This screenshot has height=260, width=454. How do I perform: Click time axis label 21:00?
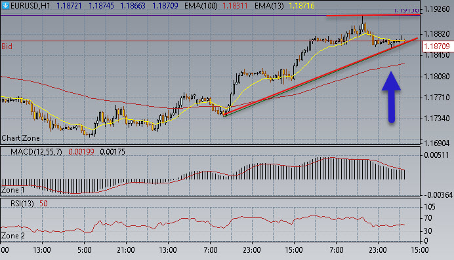click(x=126, y=250)
